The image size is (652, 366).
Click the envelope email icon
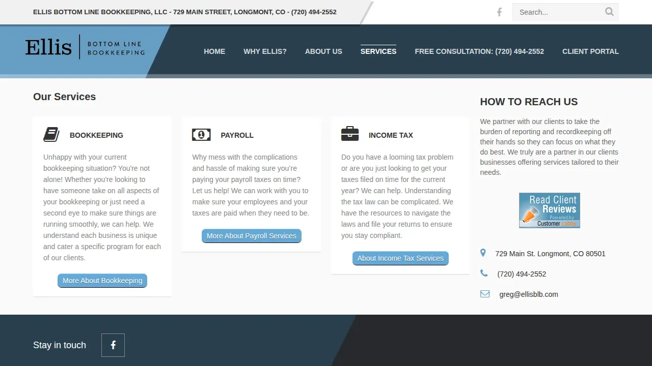pos(485,294)
